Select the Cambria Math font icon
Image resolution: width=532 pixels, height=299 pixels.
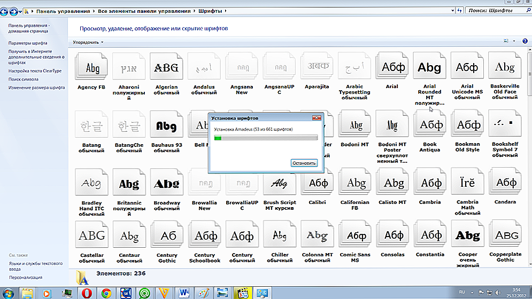pos(467,182)
